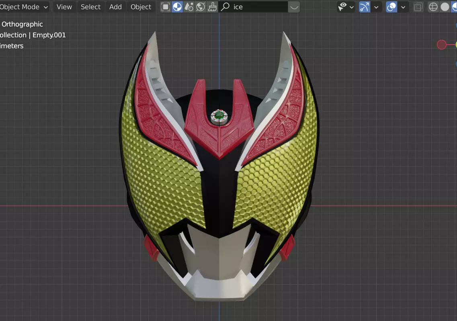The height and width of the screenshot is (321, 457).
Task: Toggle X-ray mode
Action: 418,7
